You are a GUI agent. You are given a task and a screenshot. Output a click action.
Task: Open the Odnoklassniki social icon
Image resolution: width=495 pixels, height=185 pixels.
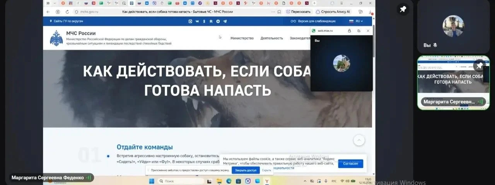click(x=204, y=21)
